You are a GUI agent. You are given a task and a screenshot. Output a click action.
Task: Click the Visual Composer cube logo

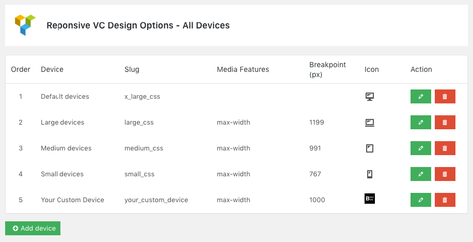[x=25, y=25]
